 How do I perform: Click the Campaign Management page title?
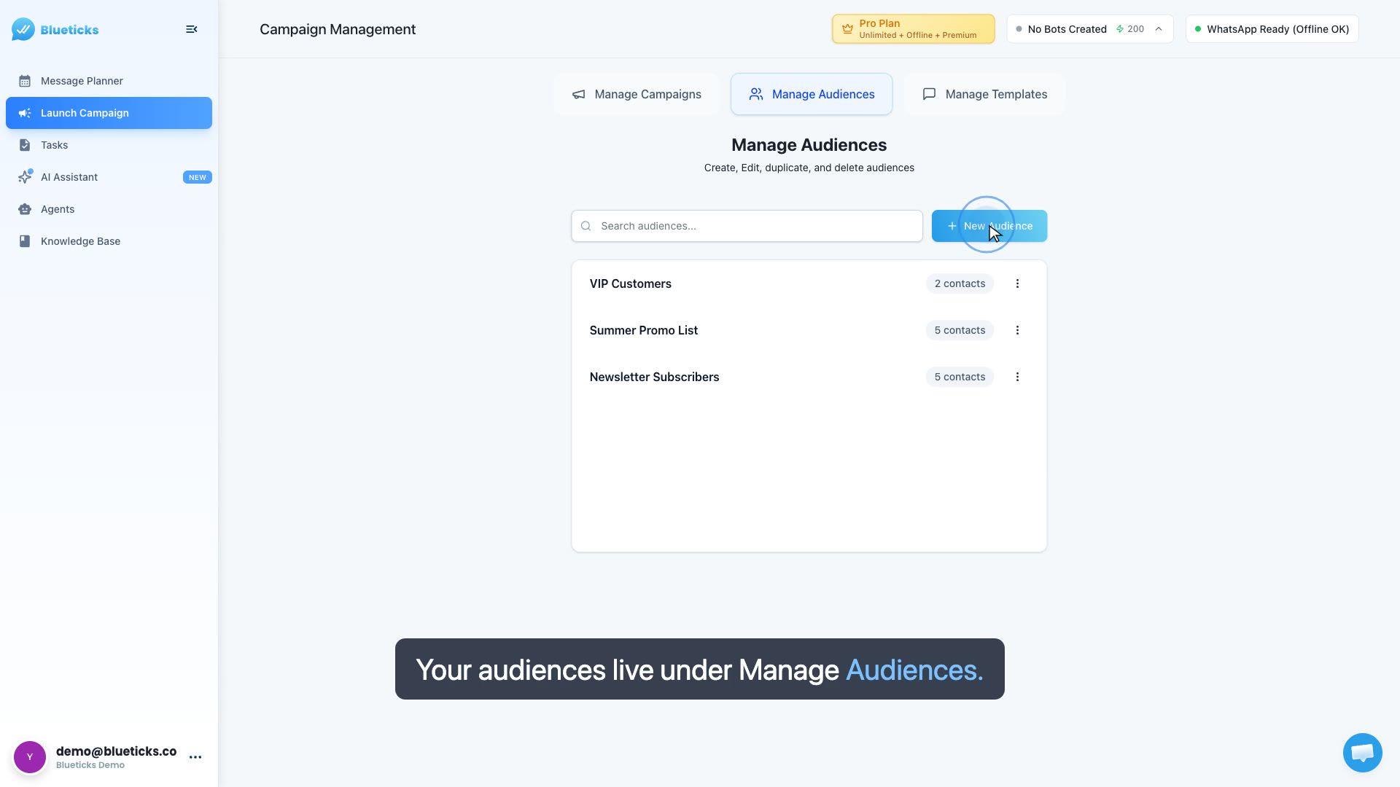tap(338, 29)
